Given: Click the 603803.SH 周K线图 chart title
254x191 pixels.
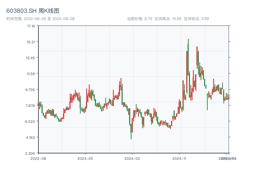Looking at the screenshot, I should (x=33, y=11).
